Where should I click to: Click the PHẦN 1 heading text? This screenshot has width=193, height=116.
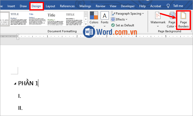pyautogui.click(x=28, y=83)
